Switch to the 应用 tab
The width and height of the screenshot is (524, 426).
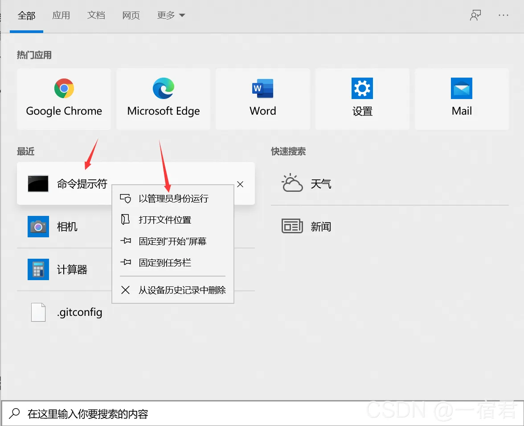pos(61,16)
